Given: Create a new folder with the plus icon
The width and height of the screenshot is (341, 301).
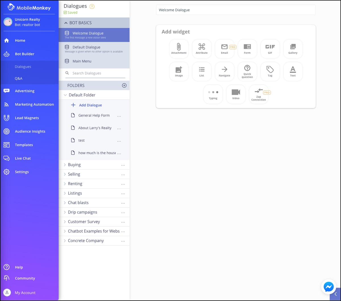Looking at the screenshot, I should tap(124, 85).
